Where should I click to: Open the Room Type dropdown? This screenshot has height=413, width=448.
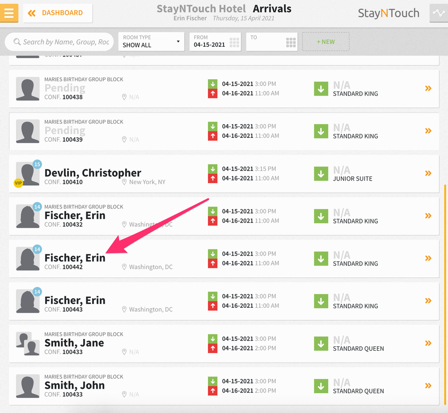[x=151, y=42]
